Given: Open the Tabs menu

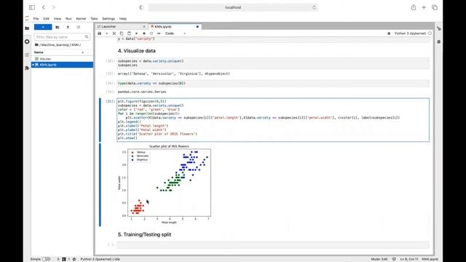Looking at the screenshot, I should pyautogui.click(x=94, y=19).
